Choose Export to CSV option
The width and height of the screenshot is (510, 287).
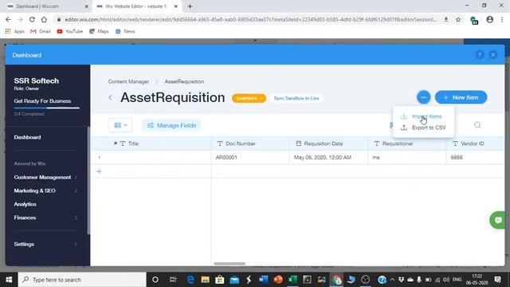(429, 128)
